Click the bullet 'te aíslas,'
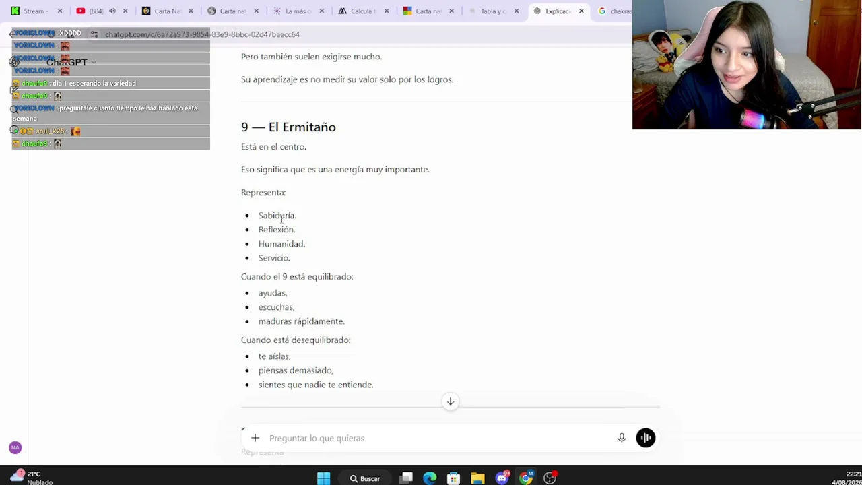Viewport: 862px width, 485px height. (x=275, y=356)
